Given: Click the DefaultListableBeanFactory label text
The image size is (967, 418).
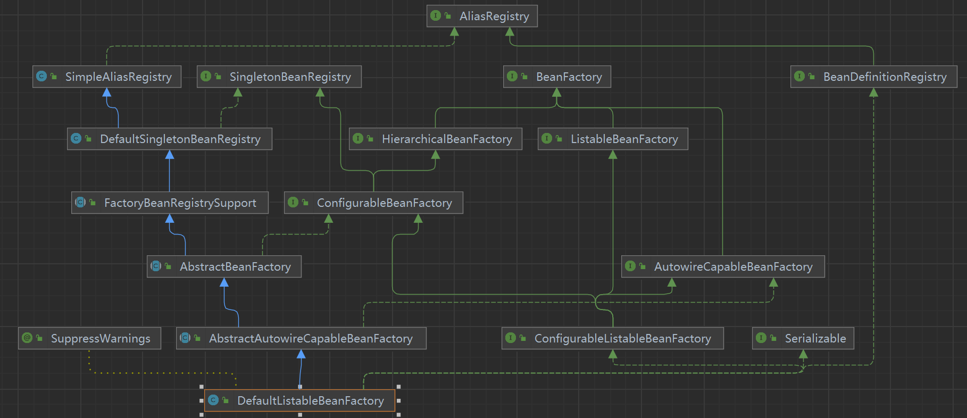Looking at the screenshot, I should [310, 401].
